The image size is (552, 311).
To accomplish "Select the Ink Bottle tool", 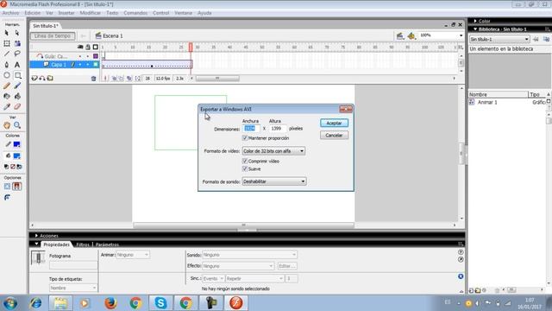I will click(x=7, y=96).
